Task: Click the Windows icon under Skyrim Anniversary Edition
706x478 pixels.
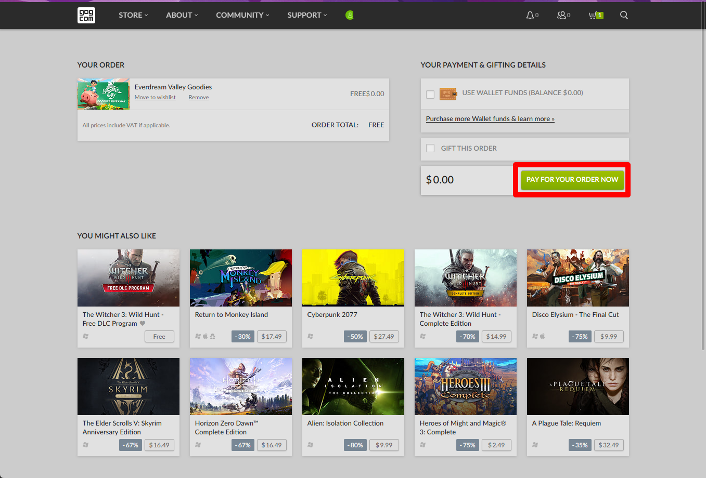Action: pos(86,445)
